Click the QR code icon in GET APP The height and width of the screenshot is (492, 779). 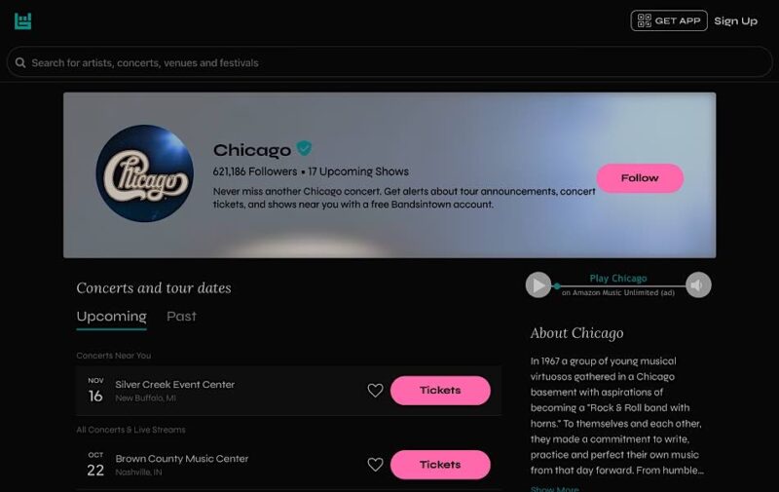(644, 20)
